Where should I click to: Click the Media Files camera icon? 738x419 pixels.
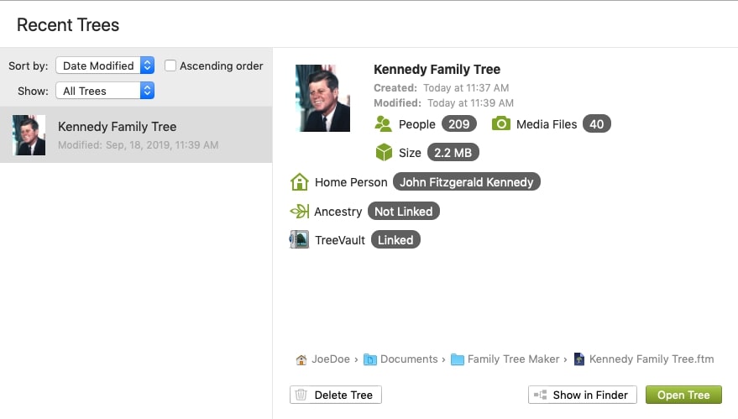coord(501,124)
